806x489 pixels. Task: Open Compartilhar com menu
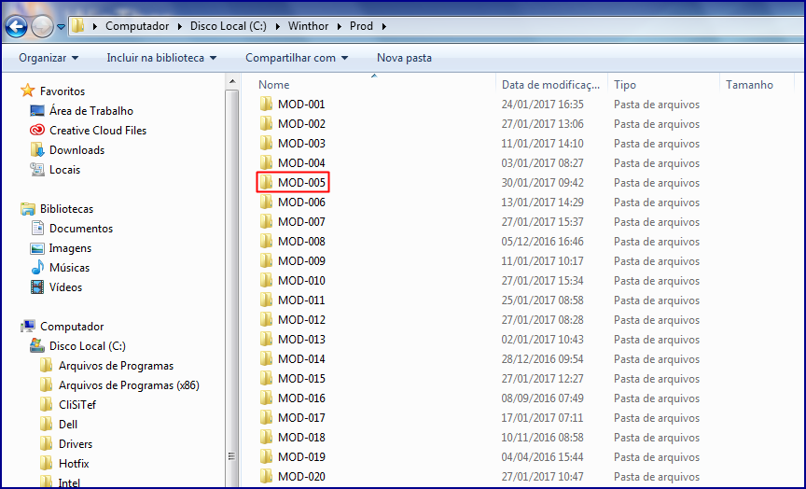coord(297,58)
